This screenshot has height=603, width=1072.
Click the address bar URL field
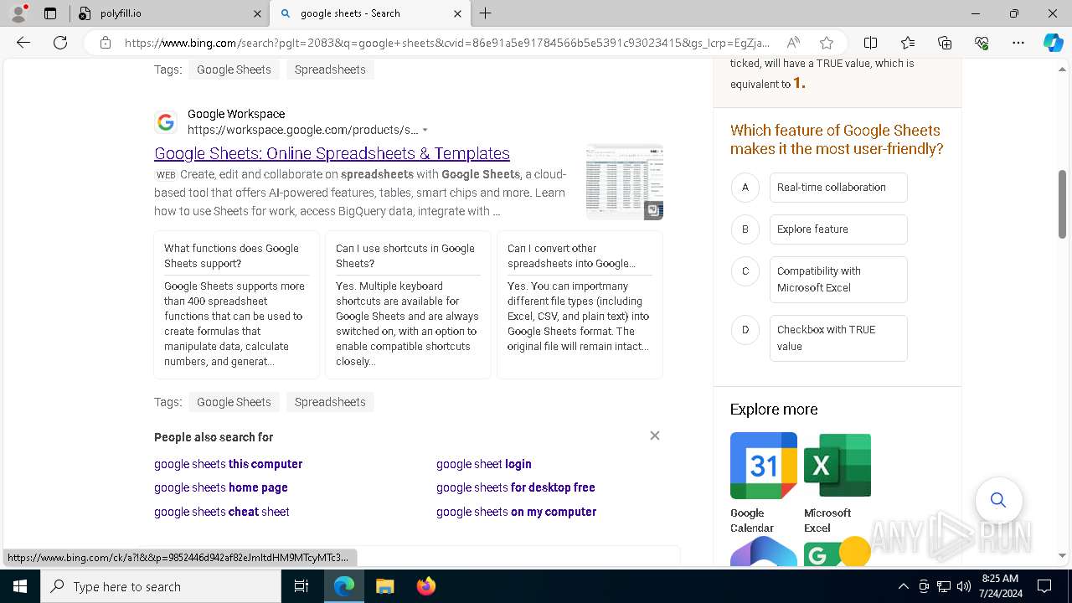(446, 43)
